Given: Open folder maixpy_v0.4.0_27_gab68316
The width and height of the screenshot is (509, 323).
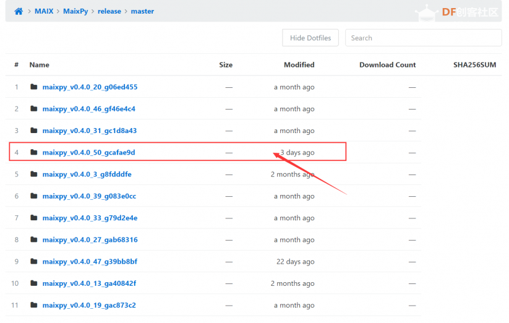Looking at the screenshot, I should (90, 239).
